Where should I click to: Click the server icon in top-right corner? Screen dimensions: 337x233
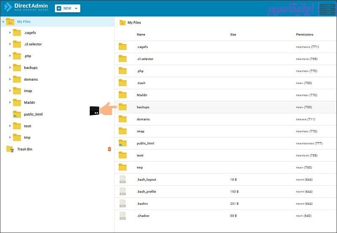[x=327, y=9]
